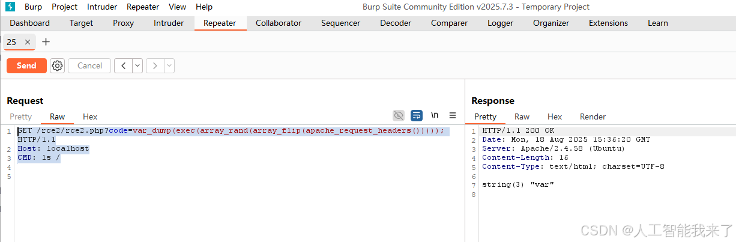The height and width of the screenshot is (242, 736).
Task: Switch Request view to Hex
Action: pos(90,116)
